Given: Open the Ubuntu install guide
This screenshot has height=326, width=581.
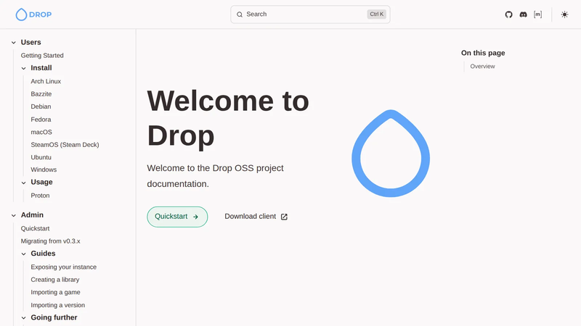Looking at the screenshot, I should coord(41,157).
